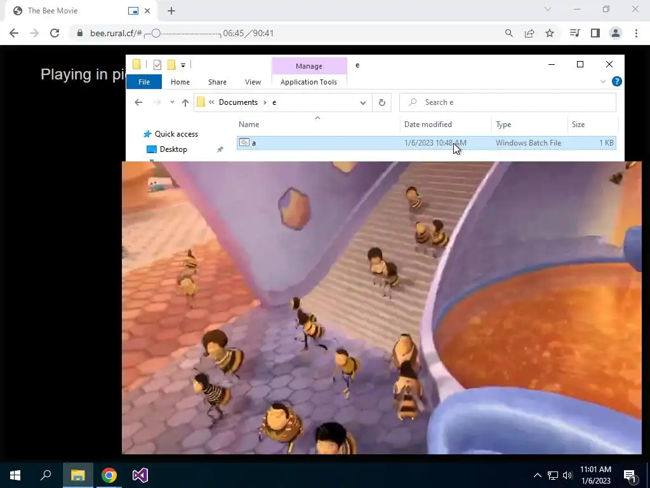Click the New folder quick access icon
Screen dimensions: 650x488
(171, 64)
